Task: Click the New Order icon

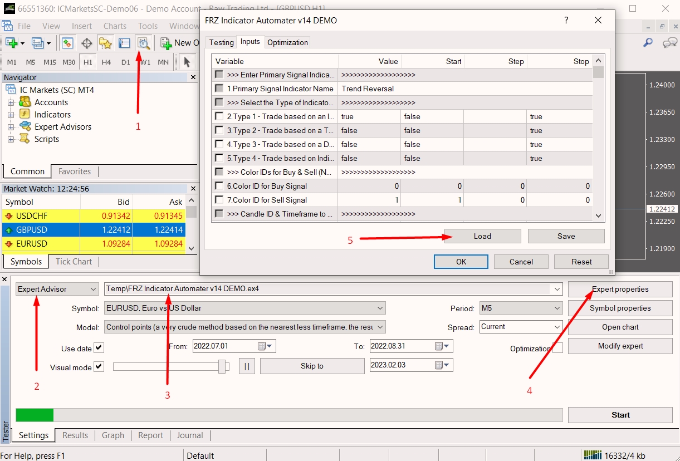Action: [166, 43]
